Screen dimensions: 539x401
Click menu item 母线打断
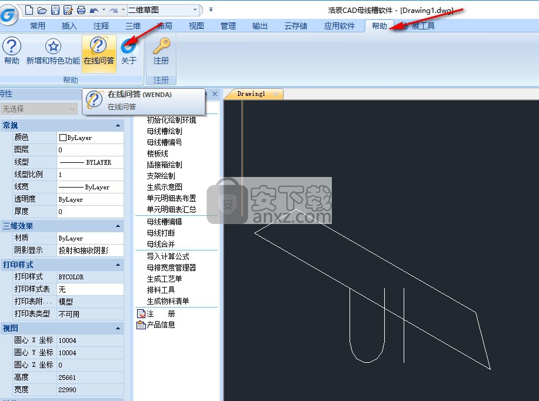click(x=161, y=233)
